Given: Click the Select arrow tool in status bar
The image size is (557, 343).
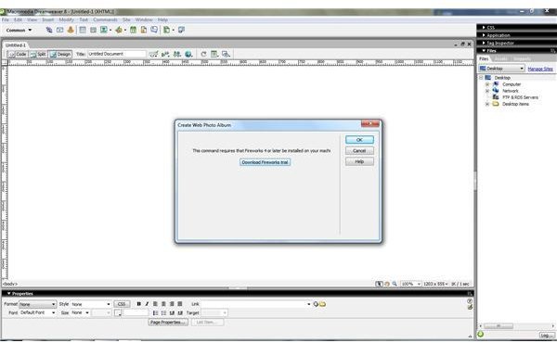Looking at the screenshot, I should (x=379, y=284).
